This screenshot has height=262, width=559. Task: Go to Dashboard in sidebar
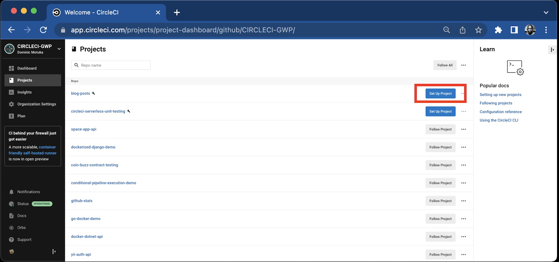(27, 68)
